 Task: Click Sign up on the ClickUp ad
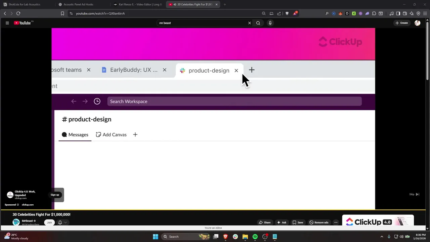(x=55, y=195)
